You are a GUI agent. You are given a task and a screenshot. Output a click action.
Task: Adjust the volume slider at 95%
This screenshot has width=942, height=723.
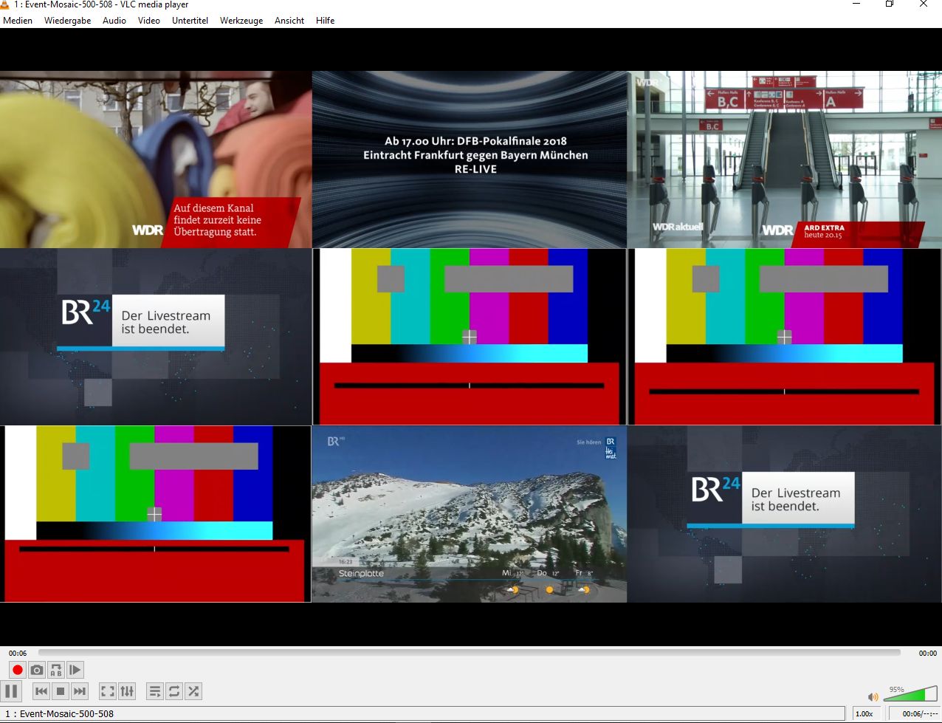coord(910,694)
